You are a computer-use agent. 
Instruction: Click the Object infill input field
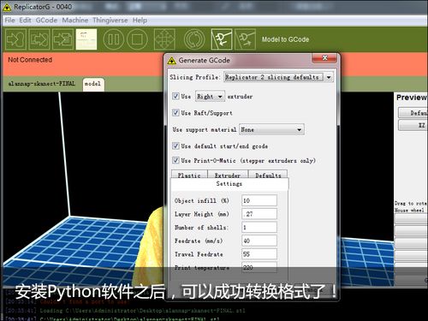coord(259,200)
